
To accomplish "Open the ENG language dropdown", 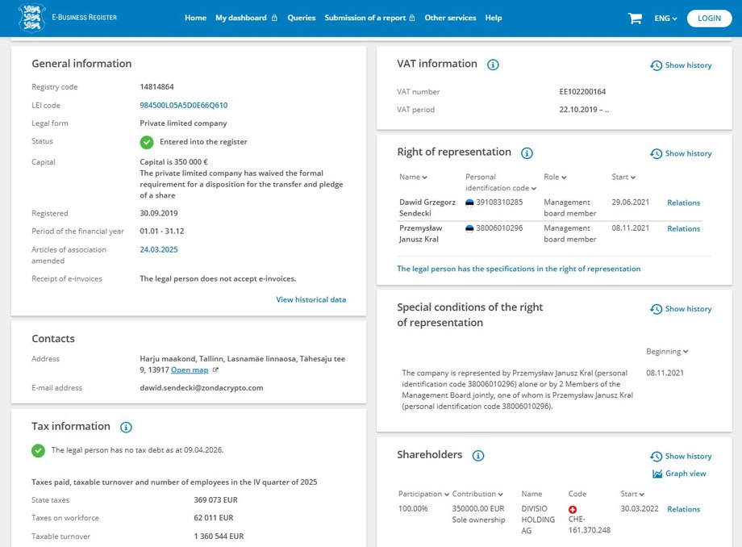I will click(665, 18).
